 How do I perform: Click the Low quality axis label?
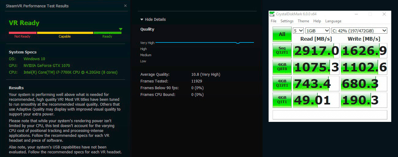[x=143, y=61]
